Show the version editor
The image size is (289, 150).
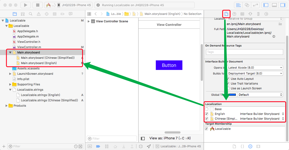point(255,5)
